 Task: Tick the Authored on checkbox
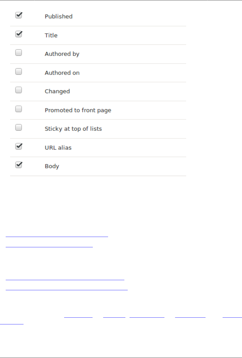pos(19,71)
